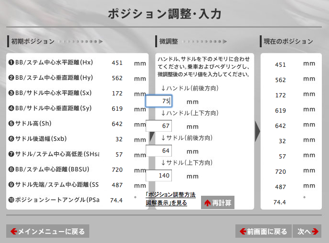Click initial position value 74.4
The image size is (329, 243).
pyautogui.click(x=116, y=201)
